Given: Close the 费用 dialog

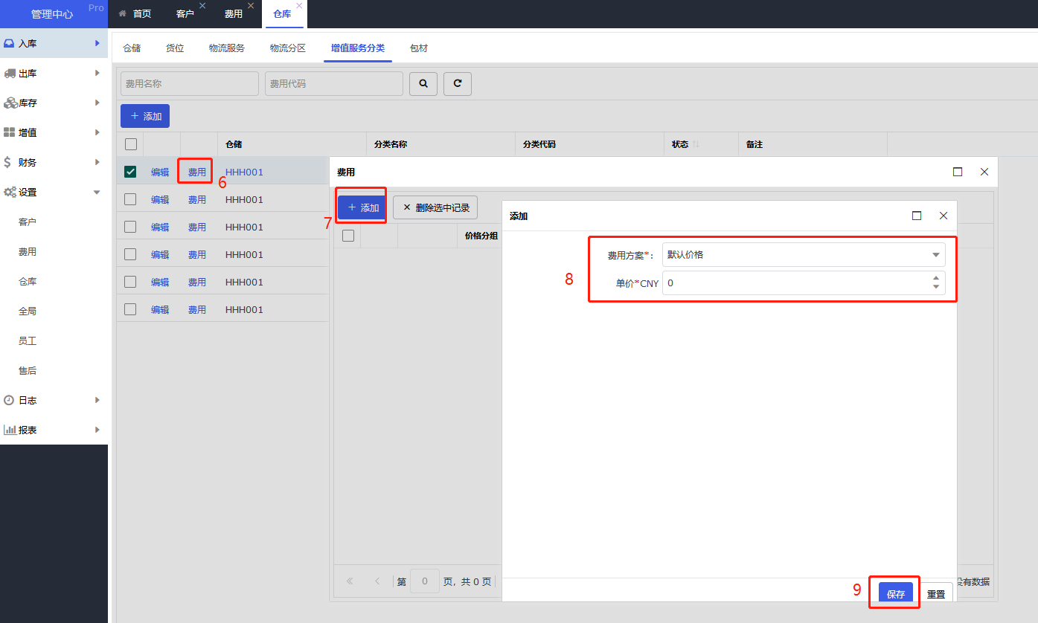Looking at the screenshot, I should pos(984,172).
